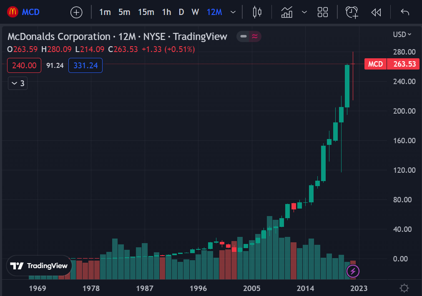Image resolution: width=422 pixels, height=296 pixels.
Task: Expand the collapsed 3 indicators legend
Action: click(18, 83)
